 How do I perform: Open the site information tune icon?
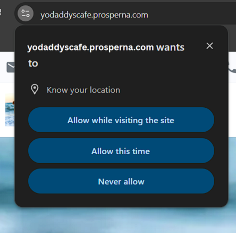[26, 13]
